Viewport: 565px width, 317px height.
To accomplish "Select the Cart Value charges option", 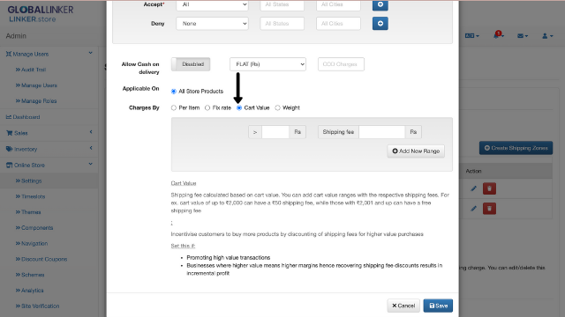I will click(239, 107).
